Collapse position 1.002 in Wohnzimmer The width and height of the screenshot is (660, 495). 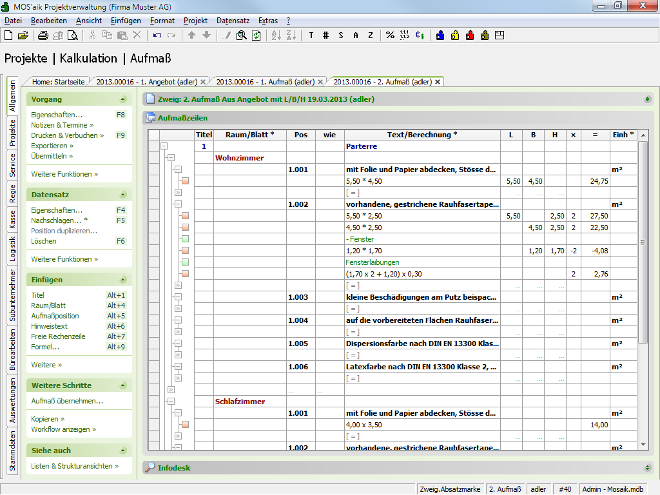[178, 204]
